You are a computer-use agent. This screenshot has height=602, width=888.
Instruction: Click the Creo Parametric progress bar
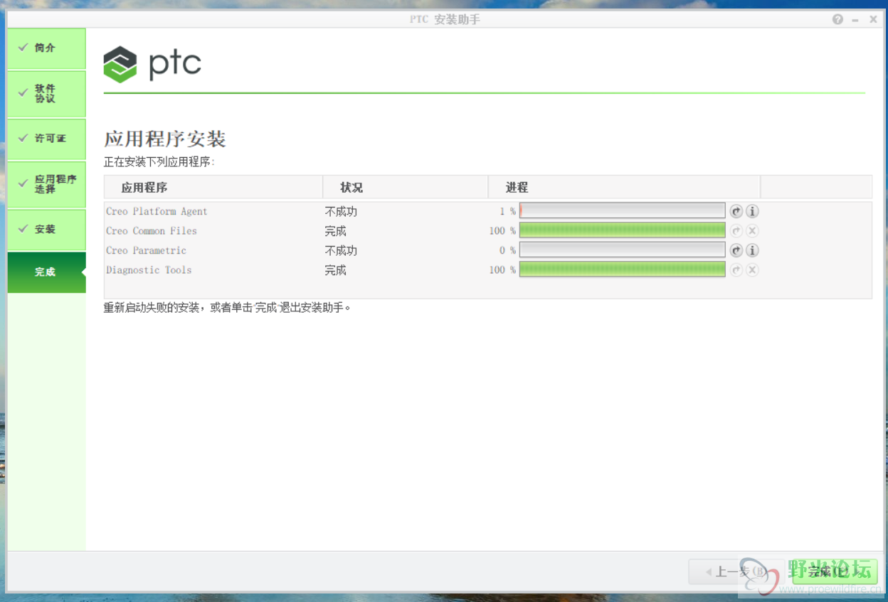click(x=622, y=250)
